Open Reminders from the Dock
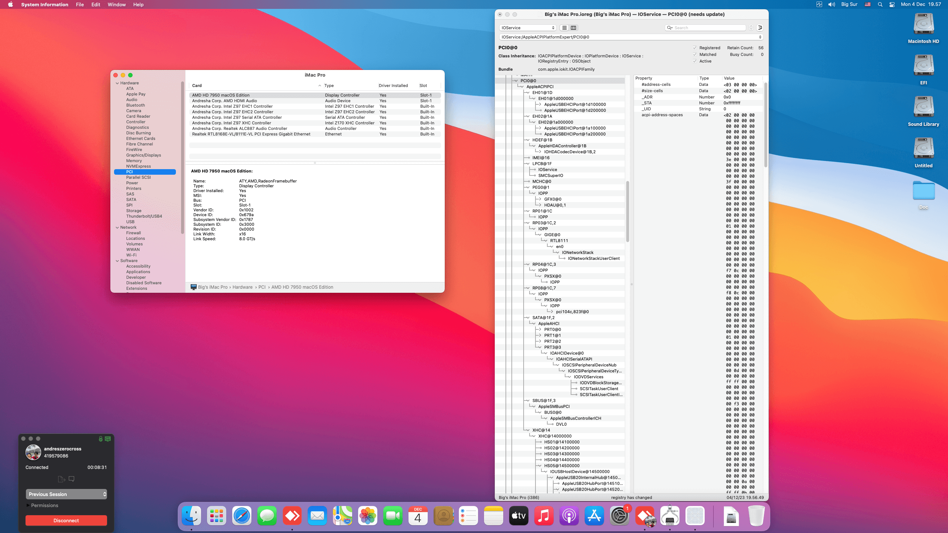This screenshot has width=948, height=533. point(468,516)
